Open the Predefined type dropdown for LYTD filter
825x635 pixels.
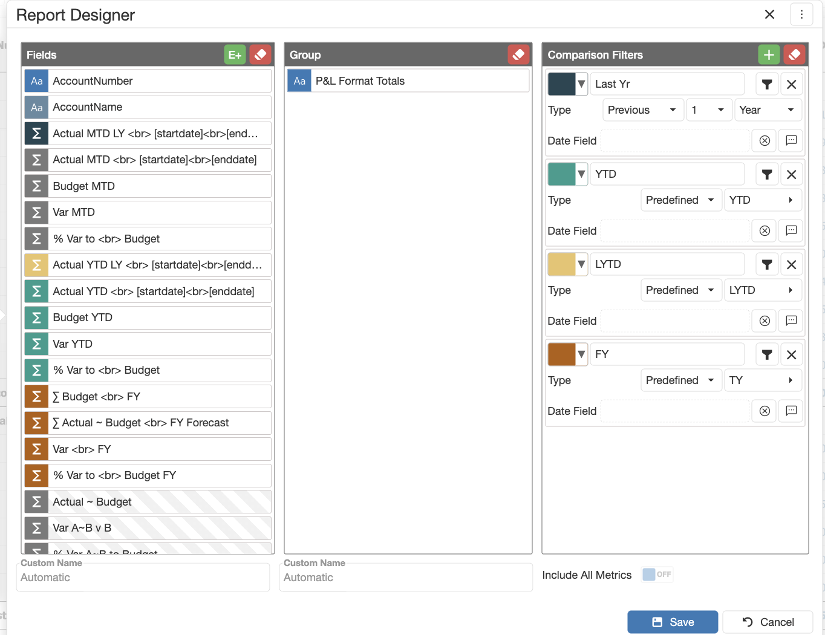click(x=681, y=290)
